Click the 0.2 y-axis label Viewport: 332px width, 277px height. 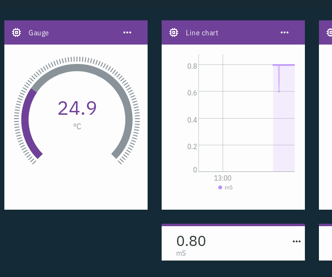click(192, 147)
